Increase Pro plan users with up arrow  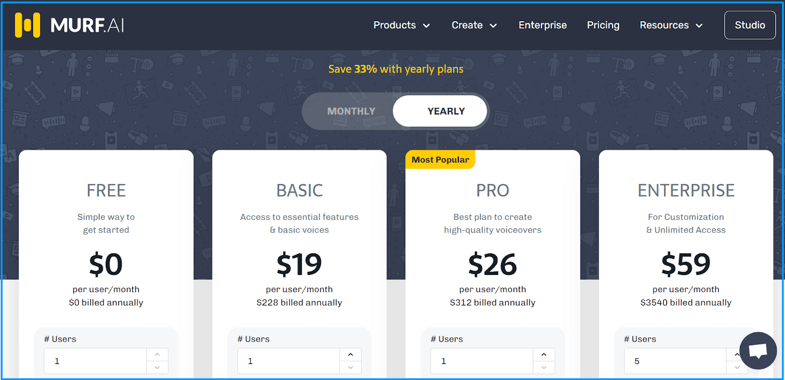(x=544, y=354)
